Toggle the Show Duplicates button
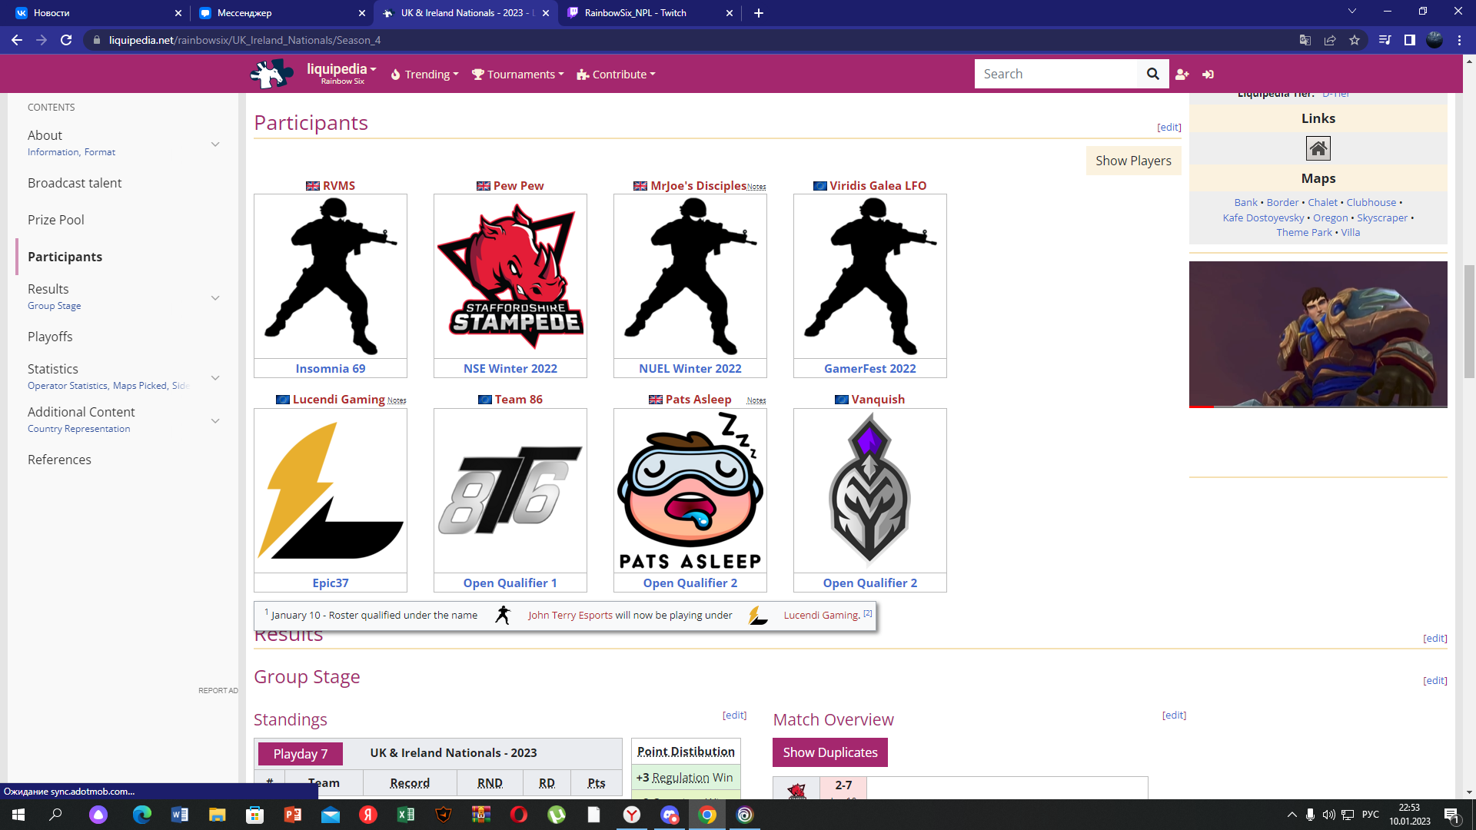This screenshot has width=1476, height=830. pos(829,752)
